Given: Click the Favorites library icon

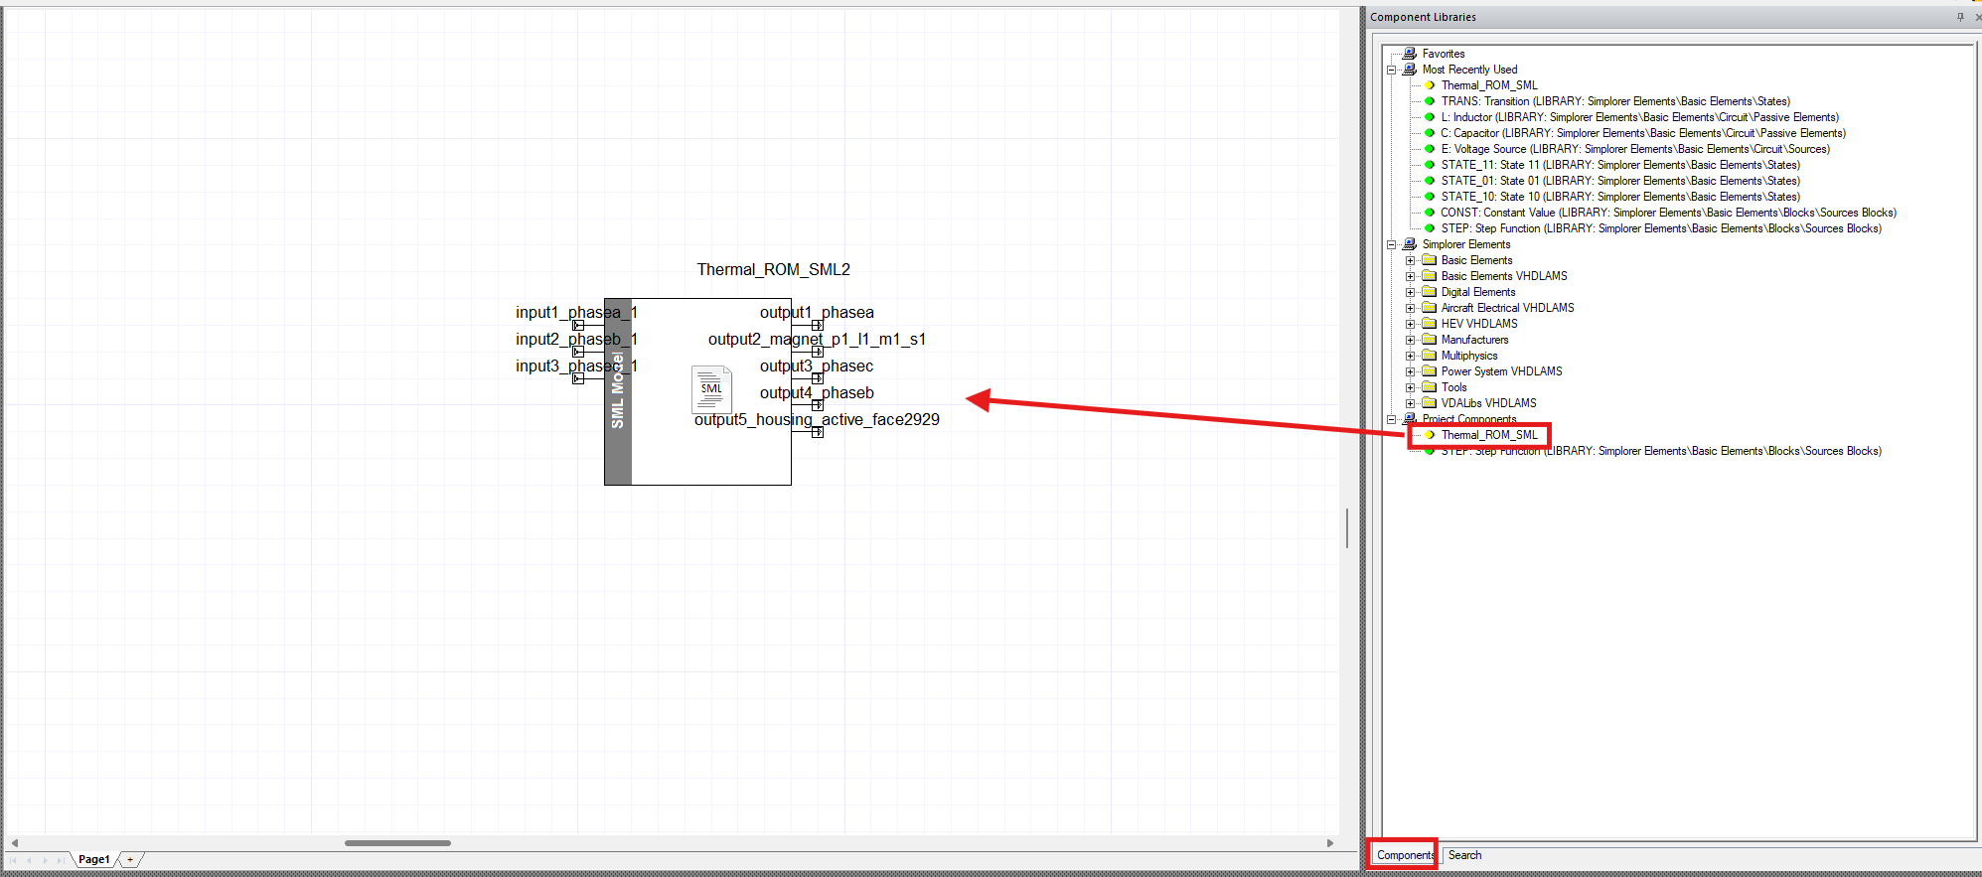Looking at the screenshot, I should 1410,54.
